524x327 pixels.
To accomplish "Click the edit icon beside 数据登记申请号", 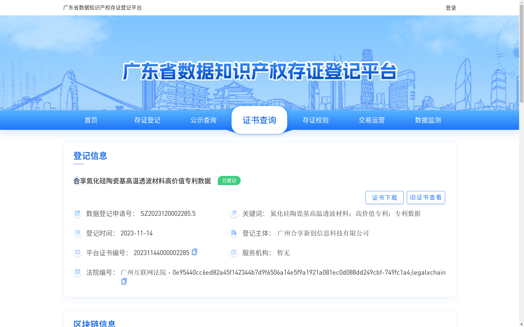I will pos(77,213).
